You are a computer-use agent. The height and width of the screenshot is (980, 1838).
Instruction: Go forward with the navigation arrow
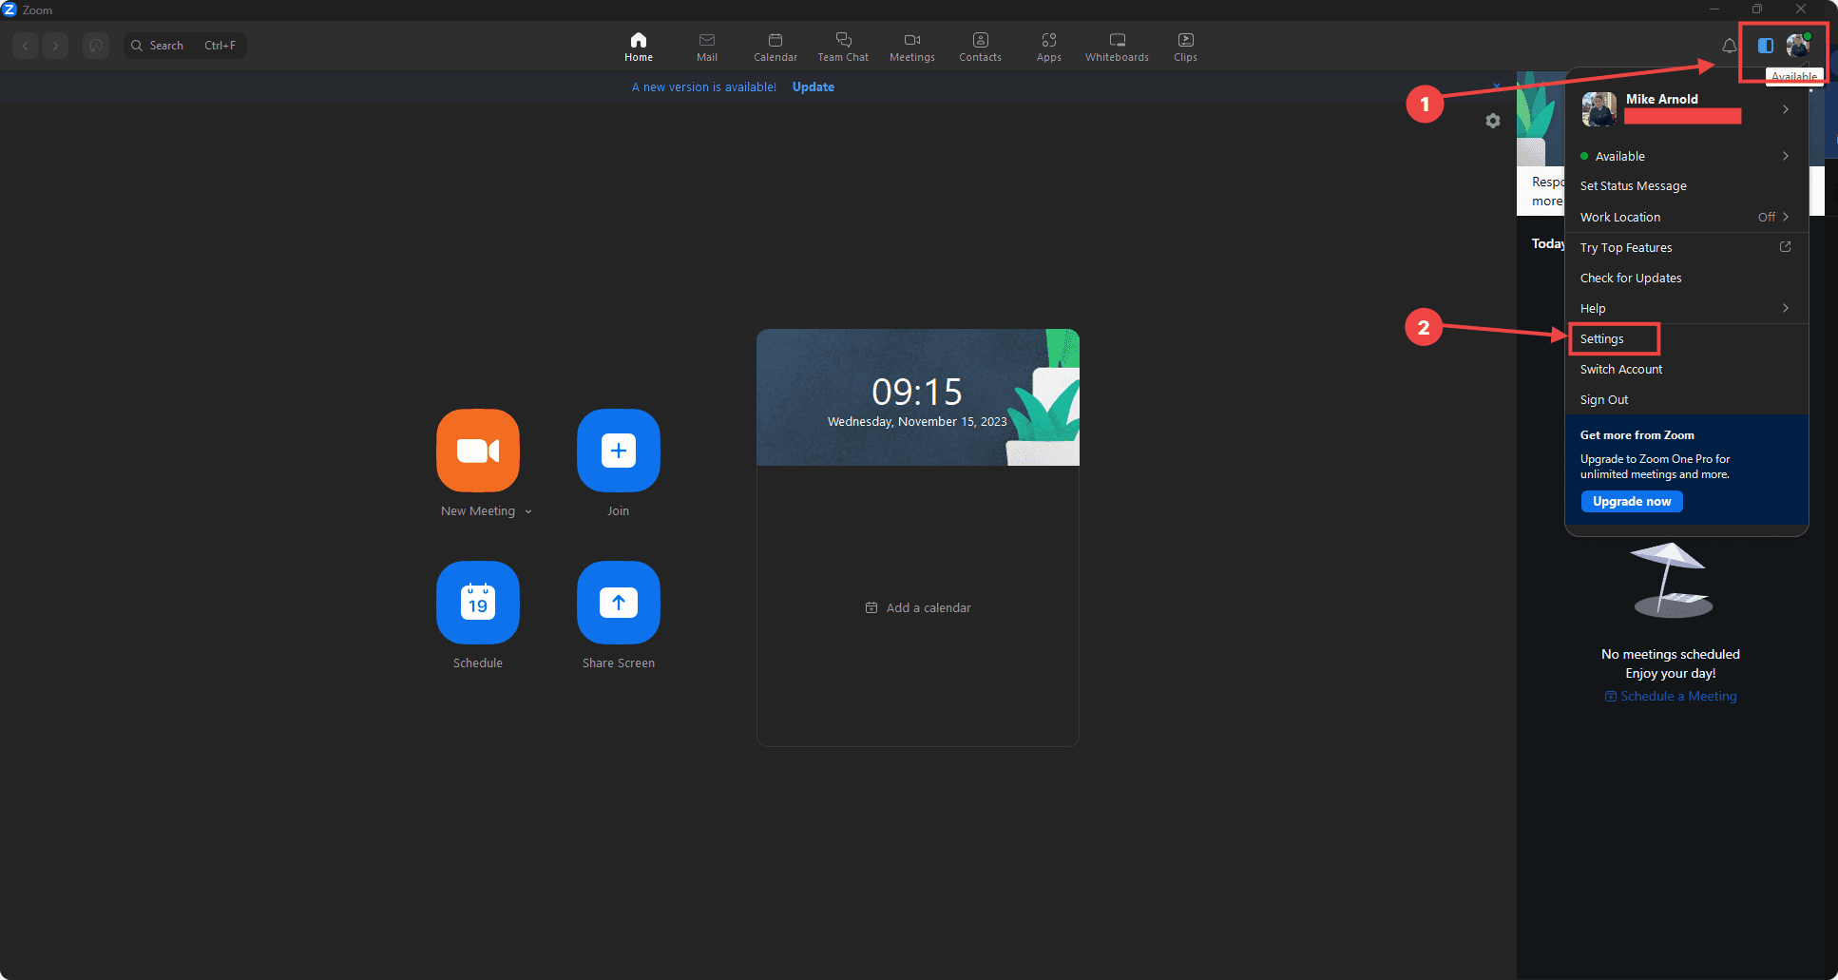55,45
